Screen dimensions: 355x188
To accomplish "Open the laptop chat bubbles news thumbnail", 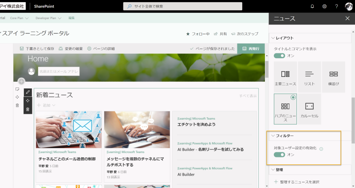I will click(137, 129).
